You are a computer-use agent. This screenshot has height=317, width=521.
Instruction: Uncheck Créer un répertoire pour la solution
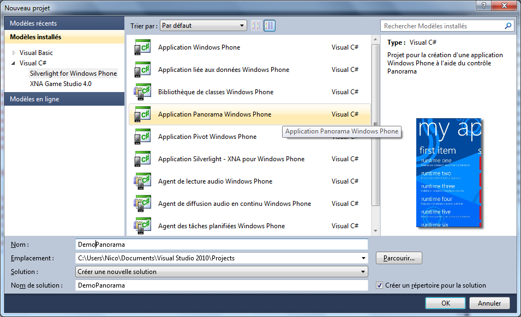(380, 285)
